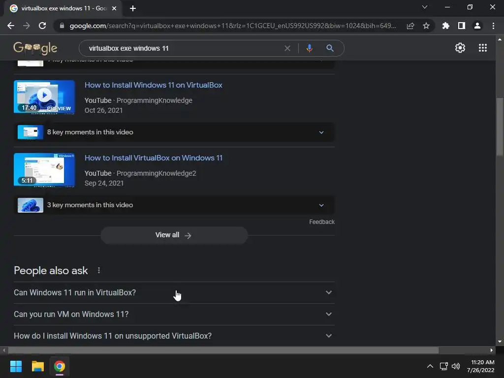This screenshot has width=504, height=378.
Task: Click the small thumbnail beside 8 key moments
Action: [30, 132]
